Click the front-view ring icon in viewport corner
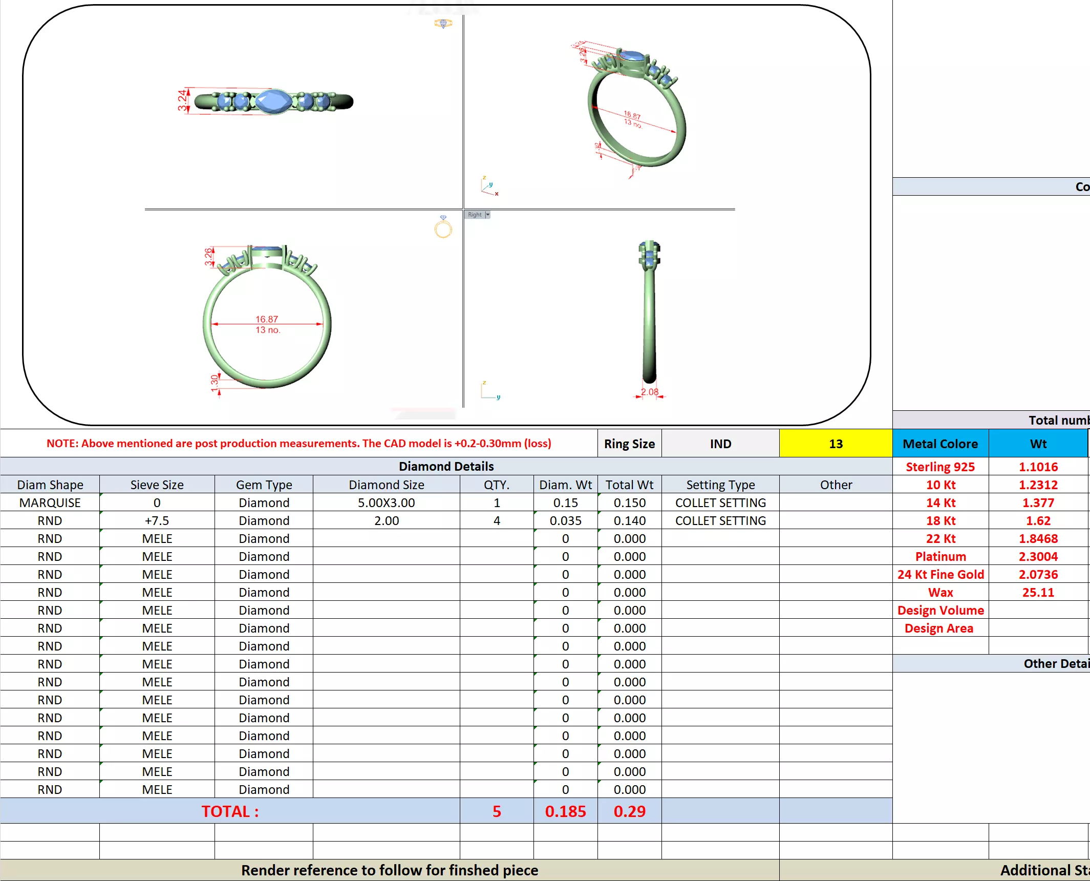Image resolution: width=1090 pixels, height=881 pixels. pyautogui.click(x=443, y=227)
